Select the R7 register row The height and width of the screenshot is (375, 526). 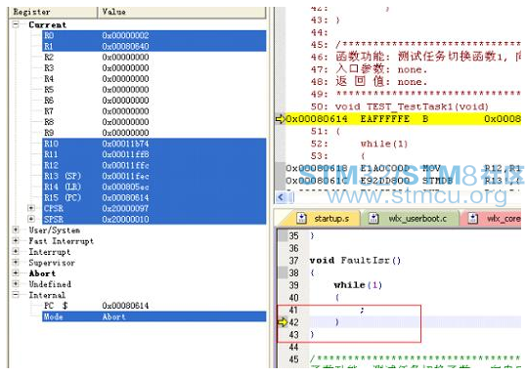(x=153, y=111)
